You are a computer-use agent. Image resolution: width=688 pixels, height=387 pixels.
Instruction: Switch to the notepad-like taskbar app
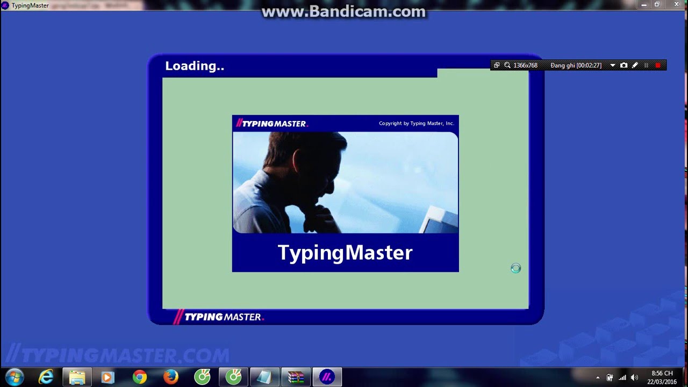click(x=264, y=377)
